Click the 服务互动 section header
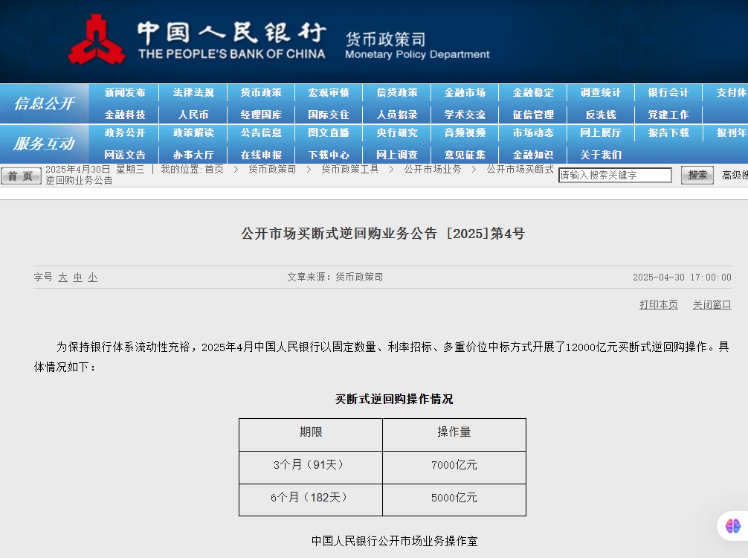The image size is (748, 558). 45,144
